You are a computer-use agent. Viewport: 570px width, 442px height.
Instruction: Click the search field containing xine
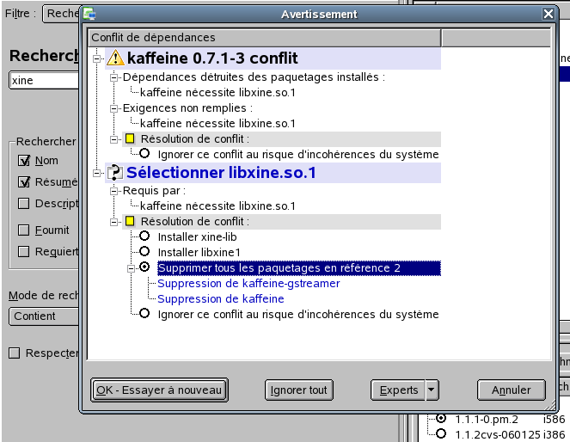tap(44, 80)
